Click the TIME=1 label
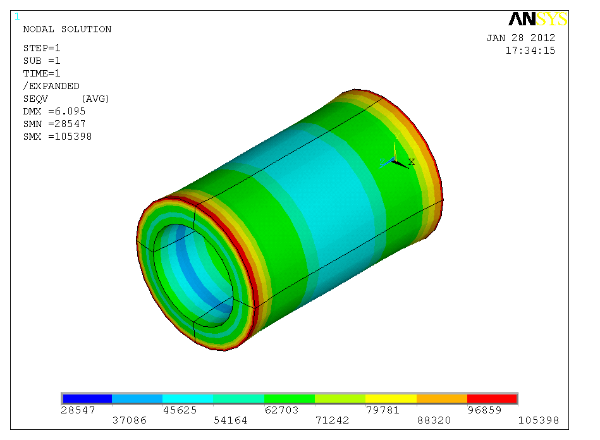 tap(42, 73)
